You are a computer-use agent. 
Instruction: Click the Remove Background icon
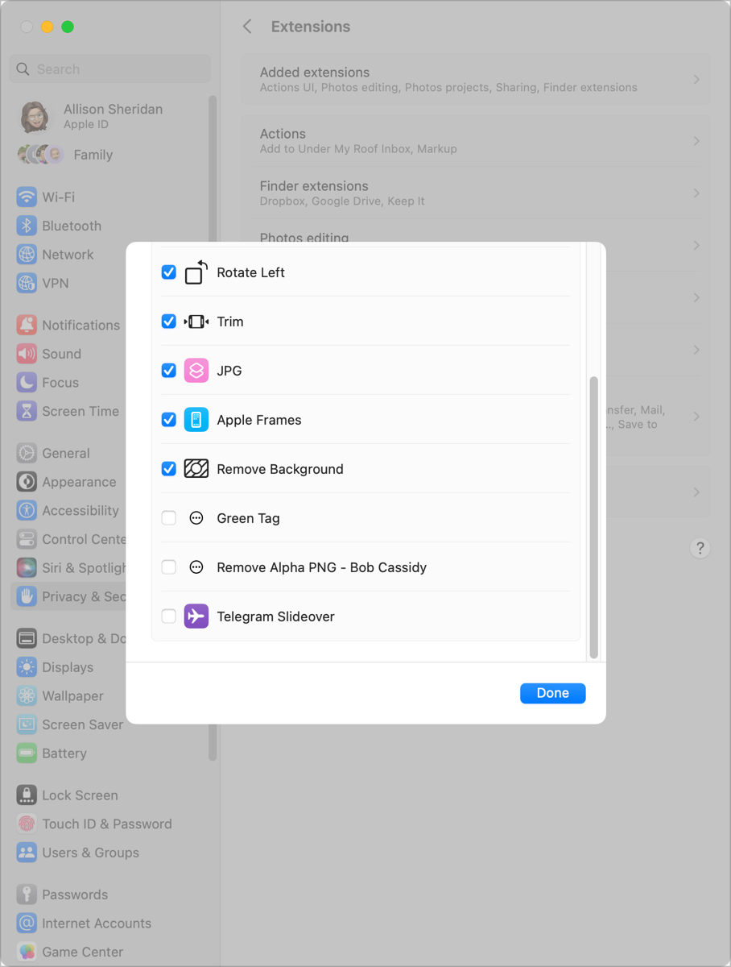[196, 469]
